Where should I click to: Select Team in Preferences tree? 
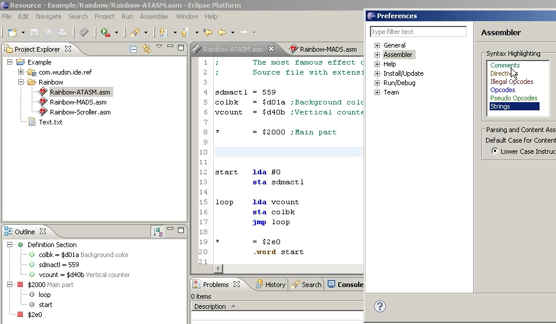click(391, 92)
